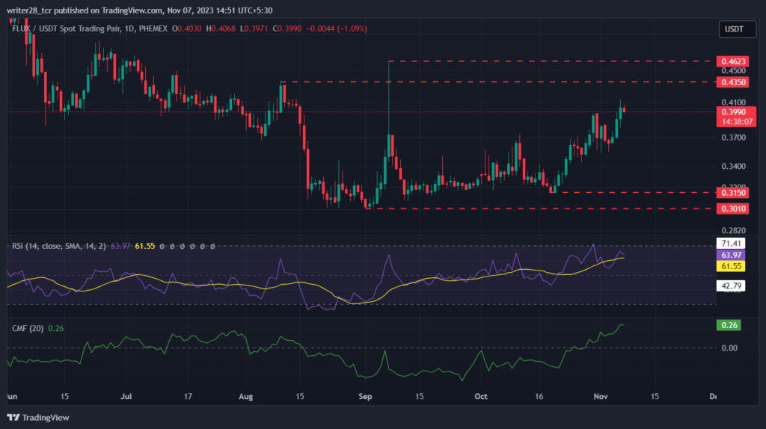Click the RSI upper band value 71.41
The image size is (766, 429).
(731, 244)
